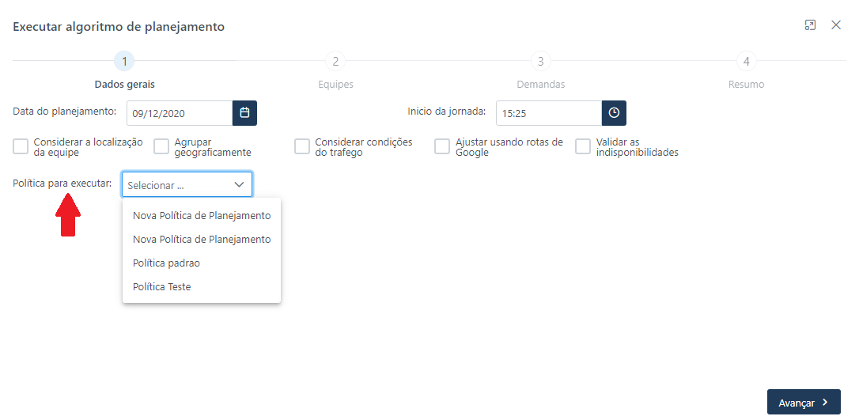Close the planning algorithm dialog
This screenshot has width=859, height=420.
click(836, 25)
